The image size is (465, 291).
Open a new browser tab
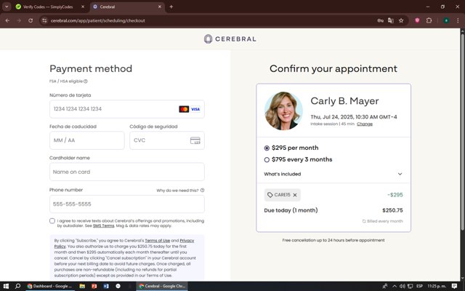coord(171,7)
